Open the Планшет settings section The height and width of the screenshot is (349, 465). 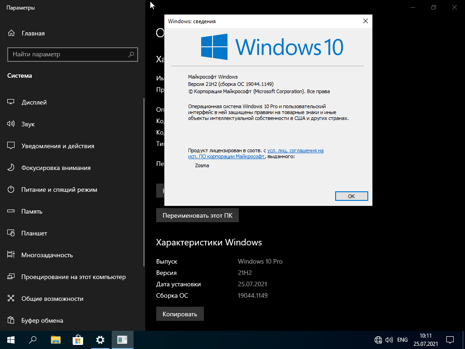(x=34, y=233)
